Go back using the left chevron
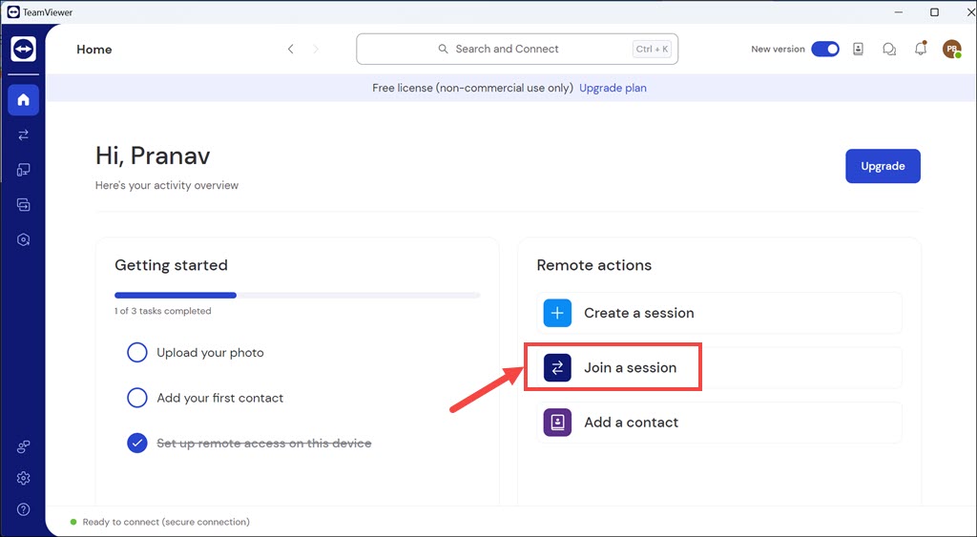Viewport: 977px width, 537px height. (x=291, y=50)
